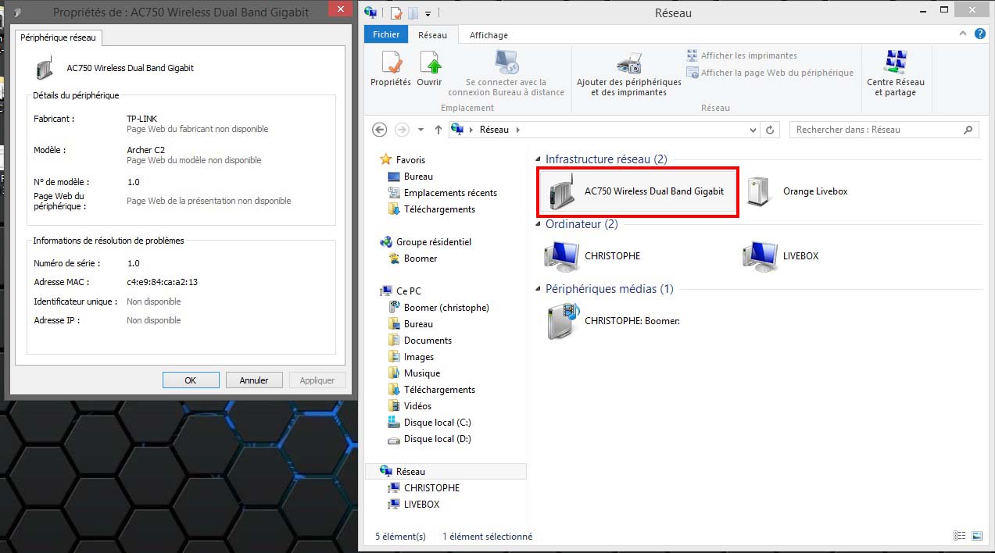This screenshot has height=553, width=995.
Task: Open Favoris in navigation pane
Action: [403, 159]
